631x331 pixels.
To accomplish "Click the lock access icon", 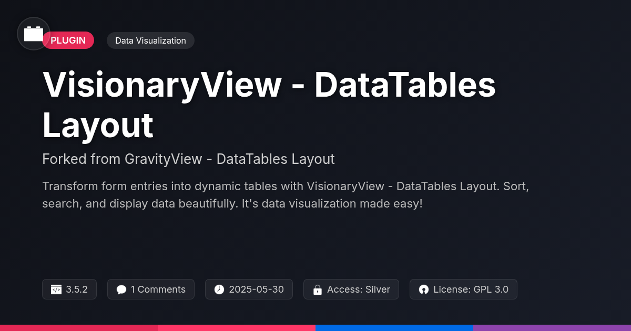I will pyautogui.click(x=318, y=289).
